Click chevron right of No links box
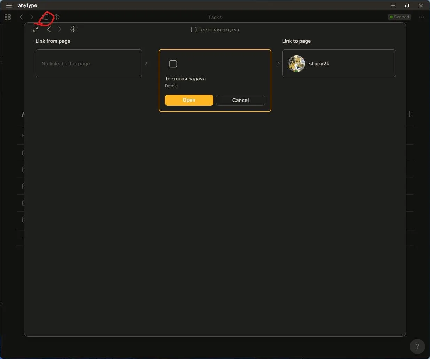Image resolution: width=430 pixels, height=359 pixels. click(x=146, y=63)
